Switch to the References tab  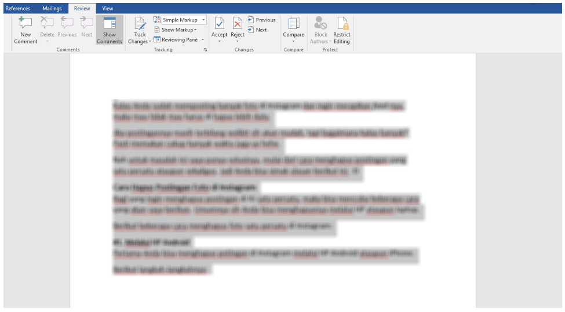coord(18,8)
